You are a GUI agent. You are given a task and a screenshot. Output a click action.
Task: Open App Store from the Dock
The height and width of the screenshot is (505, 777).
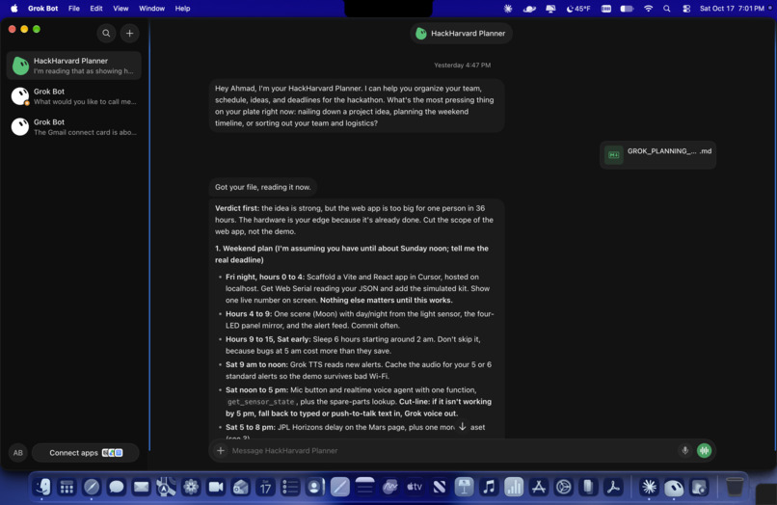(539, 487)
